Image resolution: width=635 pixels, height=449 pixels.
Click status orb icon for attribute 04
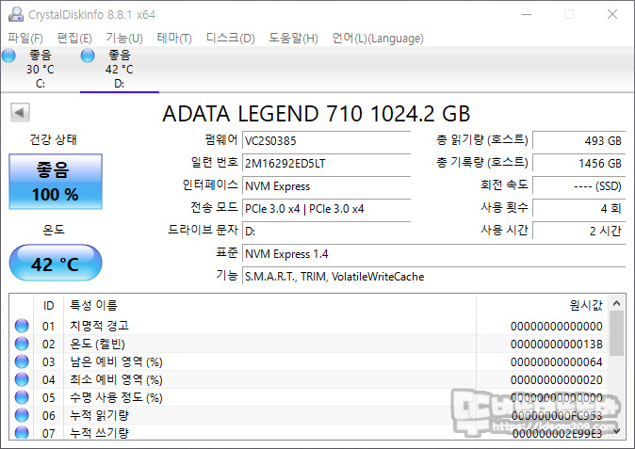pos(22,379)
